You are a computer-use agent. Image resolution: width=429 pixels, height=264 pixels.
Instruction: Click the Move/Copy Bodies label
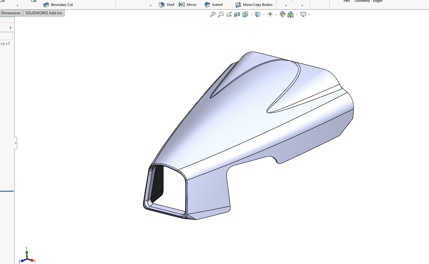coord(258,5)
